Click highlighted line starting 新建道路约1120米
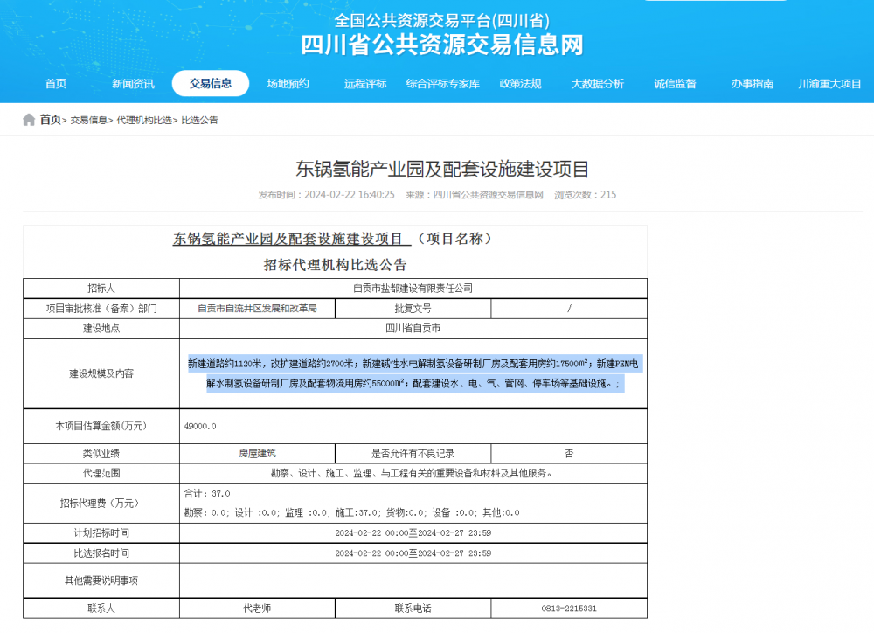Image resolution: width=874 pixels, height=633 pixels. (x=413, y=364)
